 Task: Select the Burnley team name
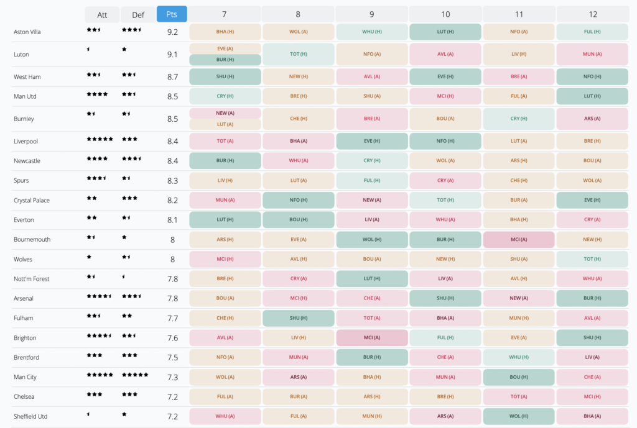click(24, 119)
